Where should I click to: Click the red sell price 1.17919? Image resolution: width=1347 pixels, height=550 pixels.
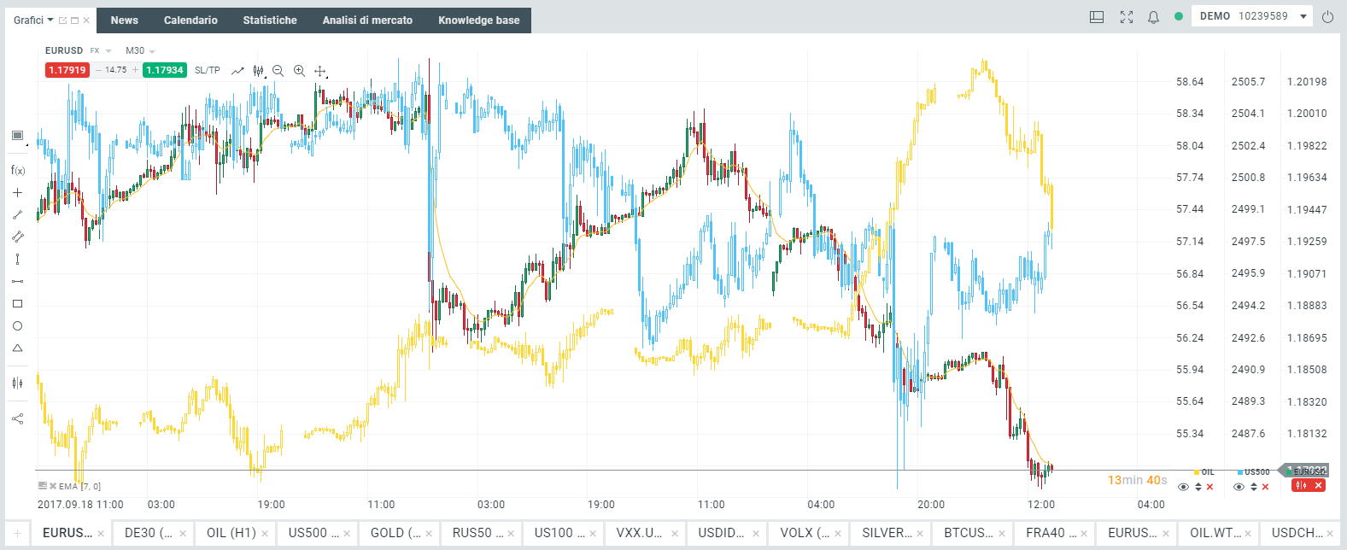point(67,70)
